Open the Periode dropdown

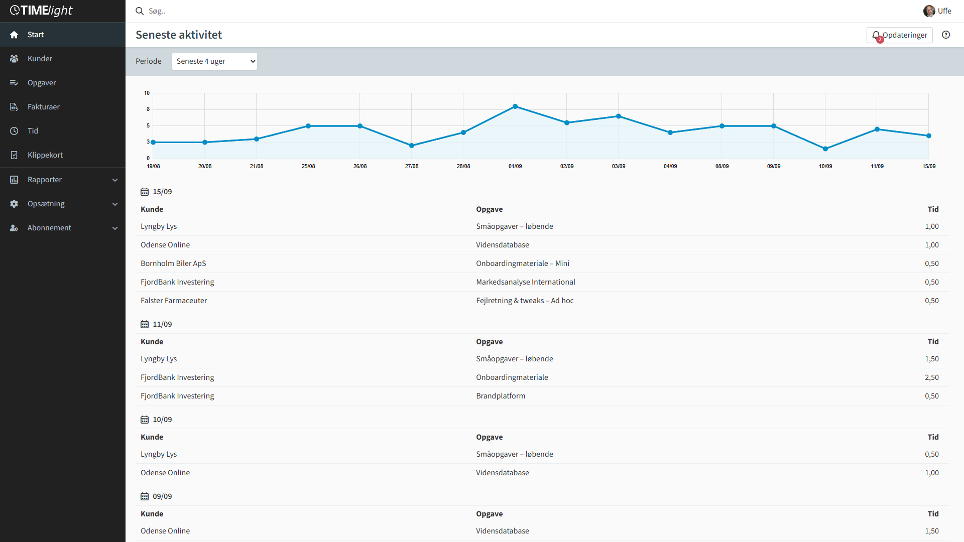pos(214,61)
